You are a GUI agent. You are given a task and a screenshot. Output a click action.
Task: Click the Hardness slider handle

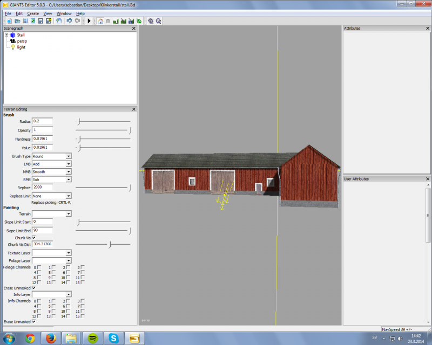click(x=79, y=139)
